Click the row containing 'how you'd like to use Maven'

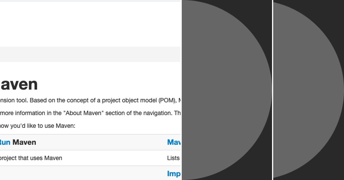[57, 126]
